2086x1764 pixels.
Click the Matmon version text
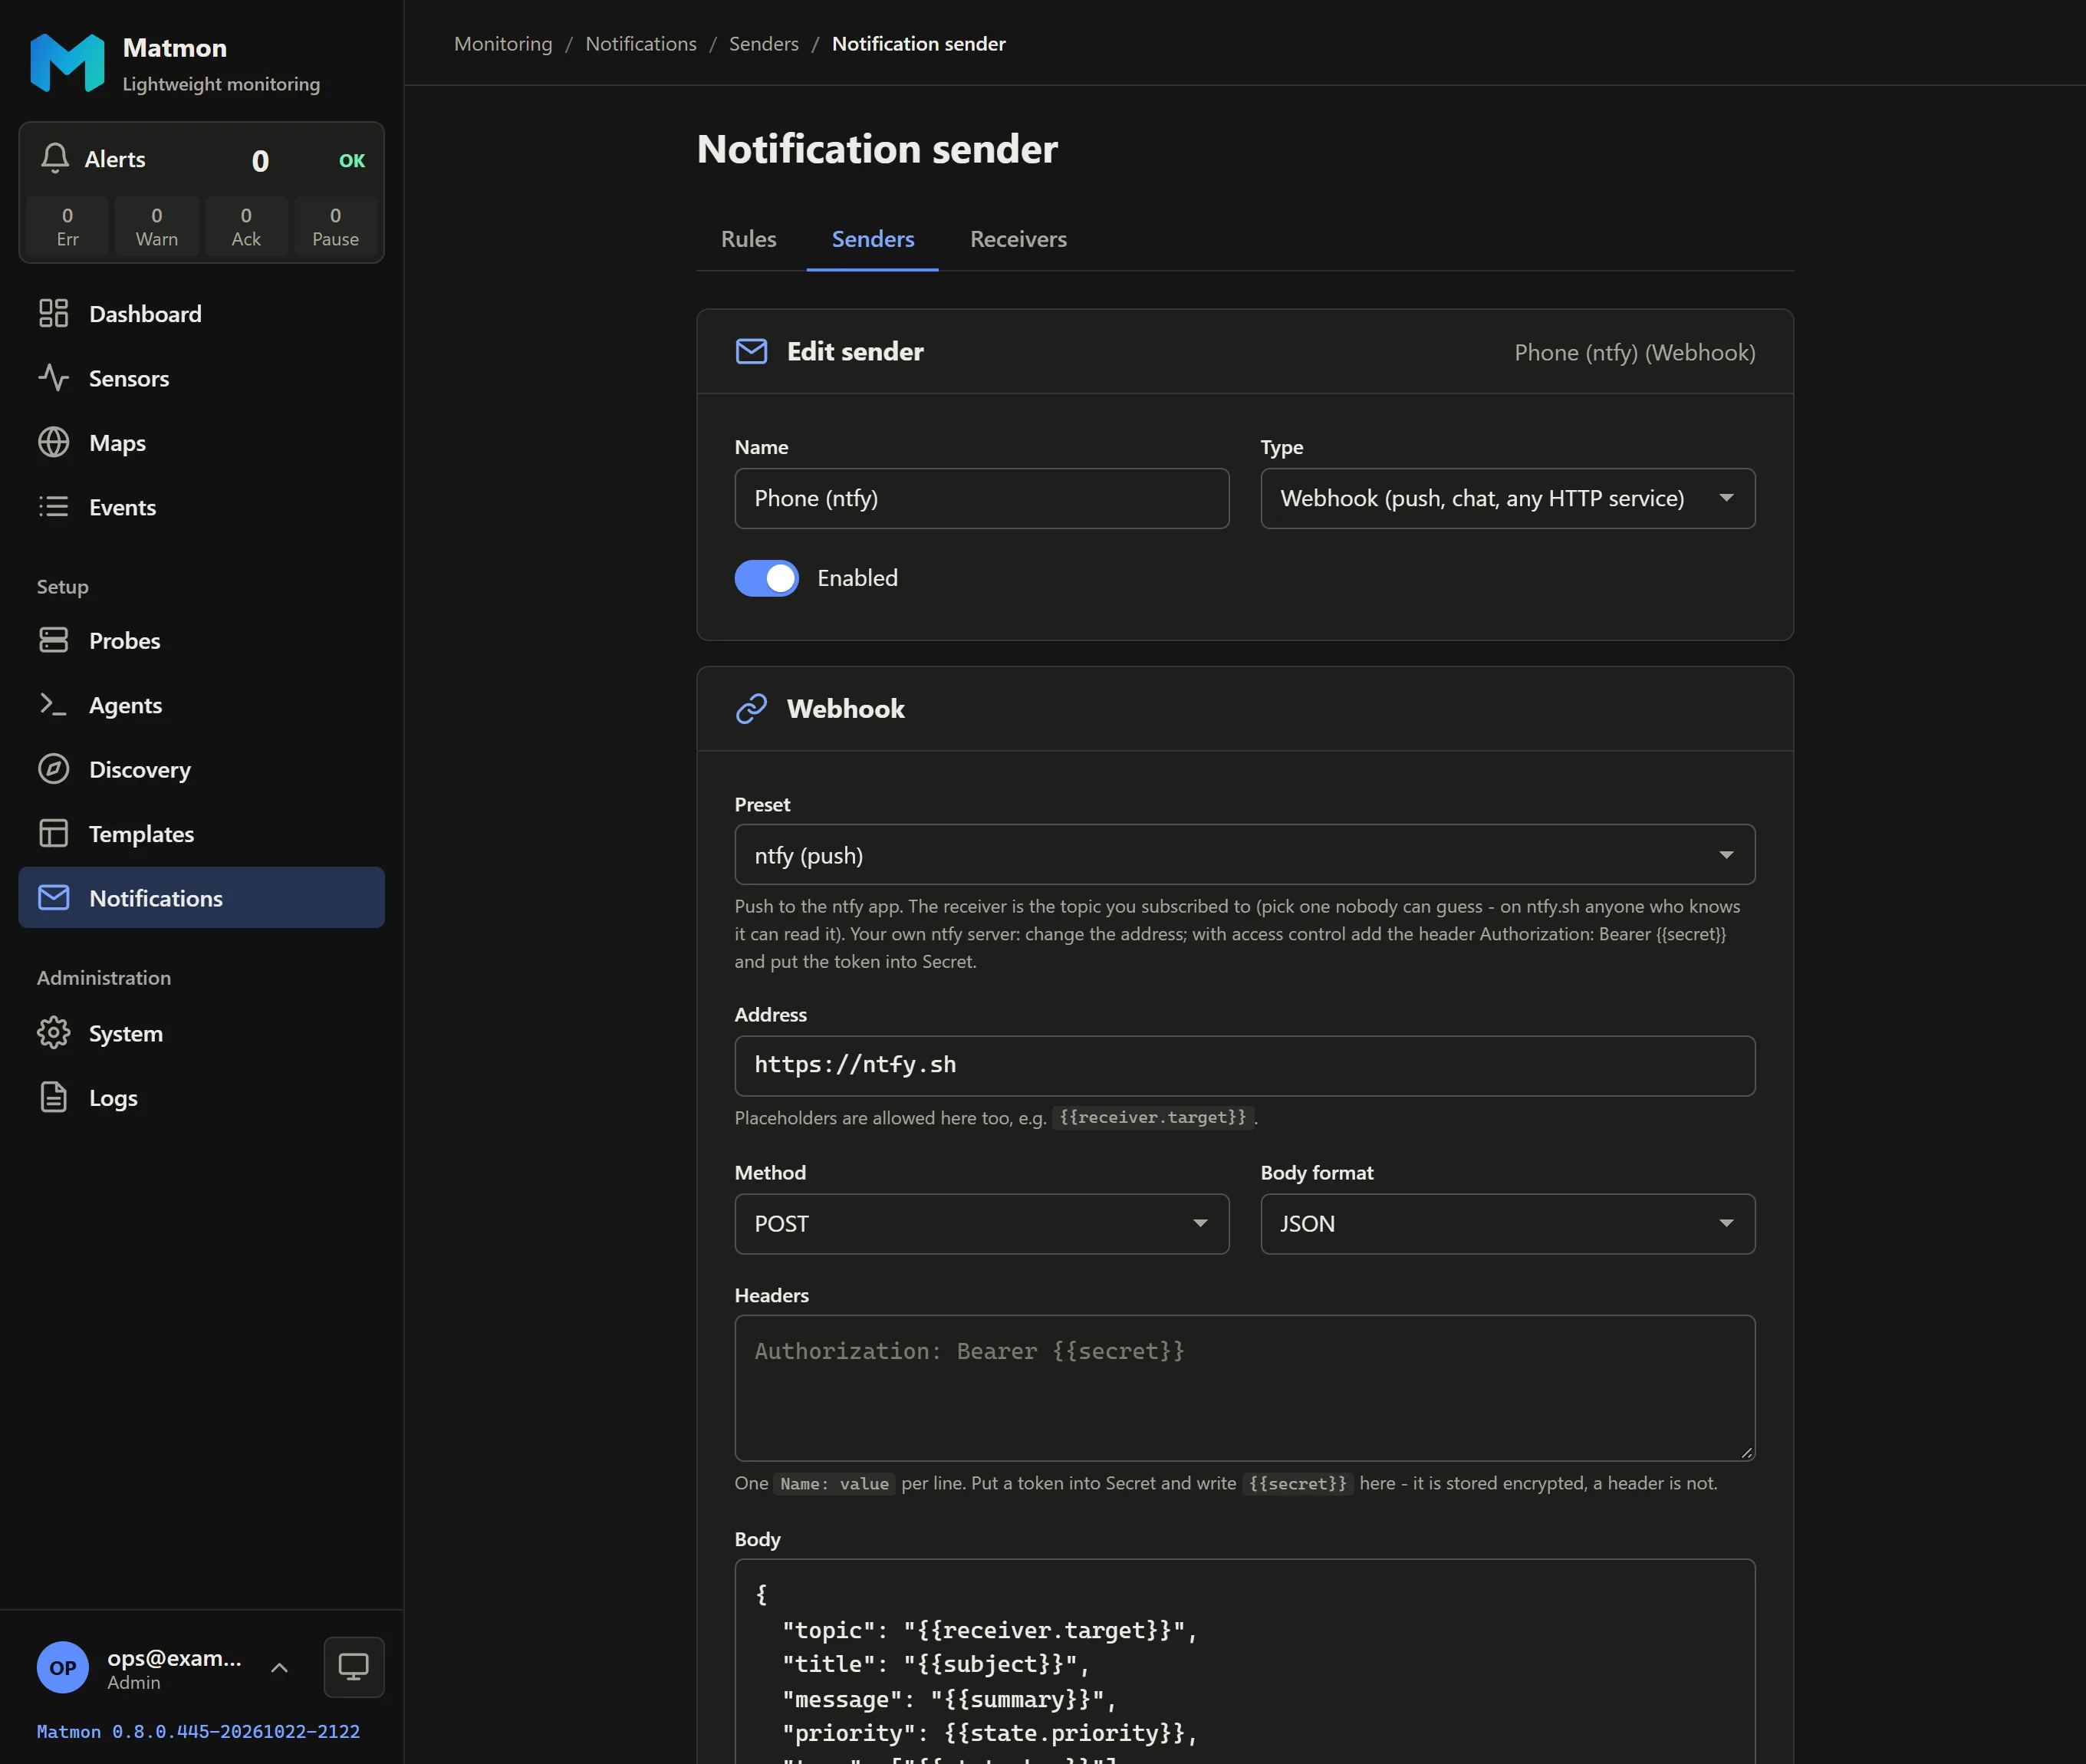(x=198, y=1731)
